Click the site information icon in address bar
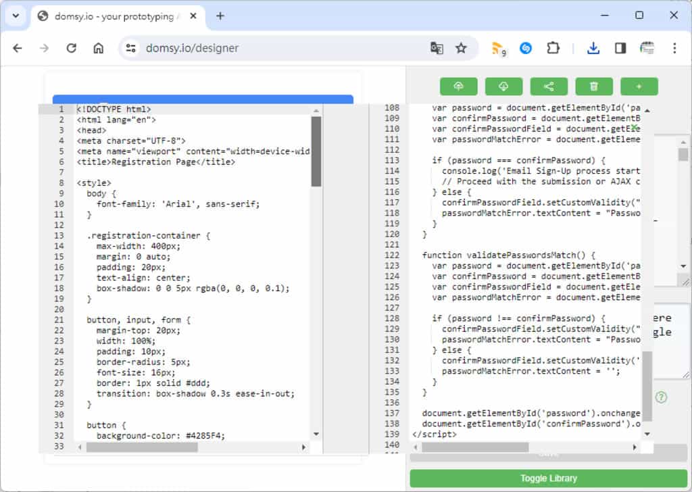The image size is (692, 492). click(x=130, y=48)
